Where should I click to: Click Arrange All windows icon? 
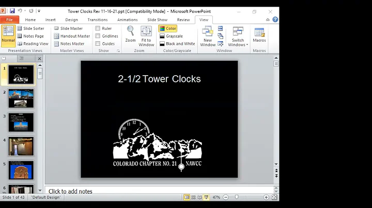(221, 28)
